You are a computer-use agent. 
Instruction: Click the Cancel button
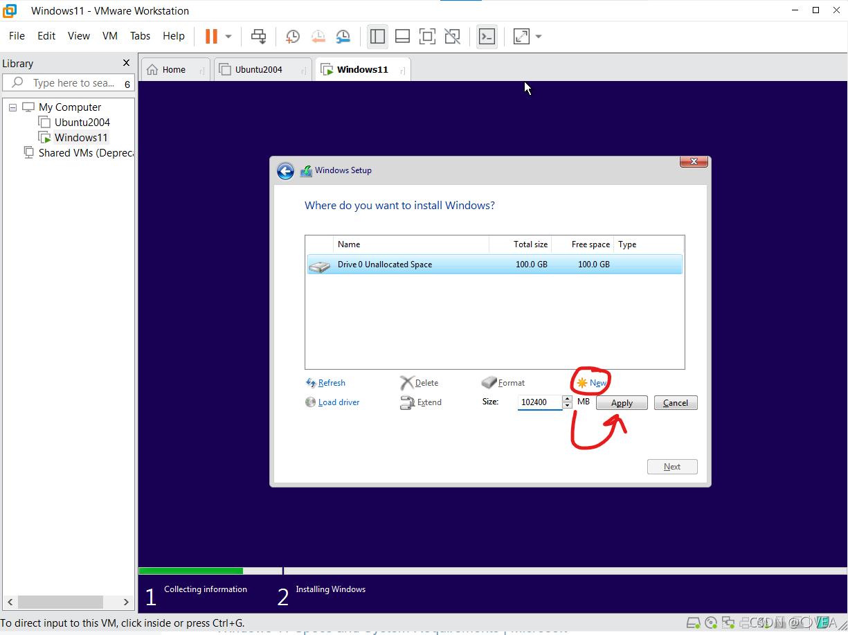[x=676, y=403]
